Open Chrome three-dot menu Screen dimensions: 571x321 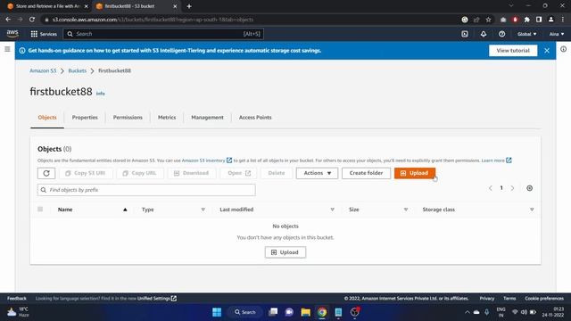pyautogui.click(x=563, y=20)
